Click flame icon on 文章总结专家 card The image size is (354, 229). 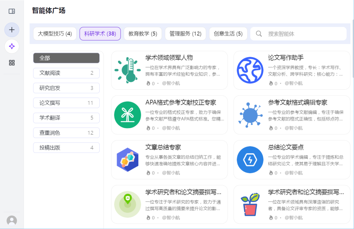pyautogui.click(x=148, y=173)
